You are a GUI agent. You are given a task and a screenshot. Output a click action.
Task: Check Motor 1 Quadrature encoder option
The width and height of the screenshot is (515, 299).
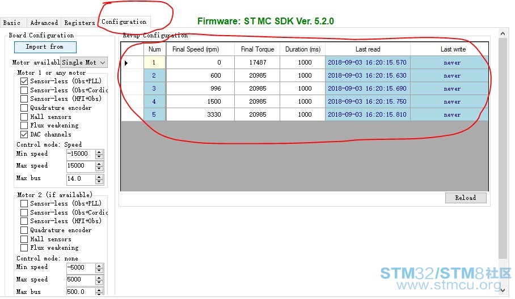click(x=24, y=108)
